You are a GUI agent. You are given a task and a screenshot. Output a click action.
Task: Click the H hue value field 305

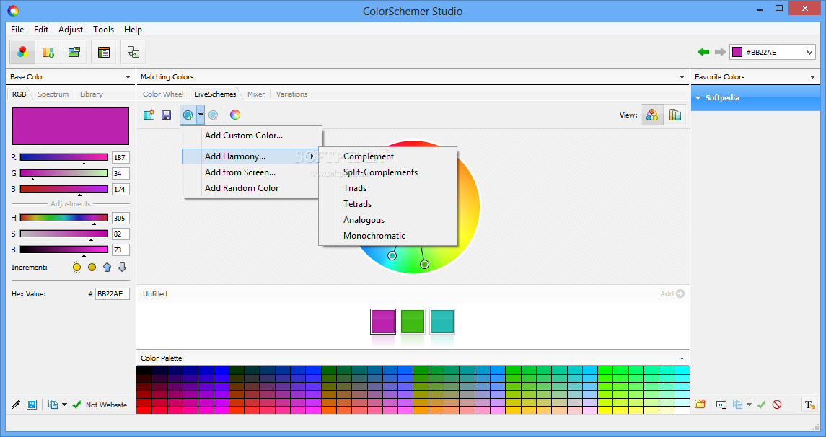[120, 218]
